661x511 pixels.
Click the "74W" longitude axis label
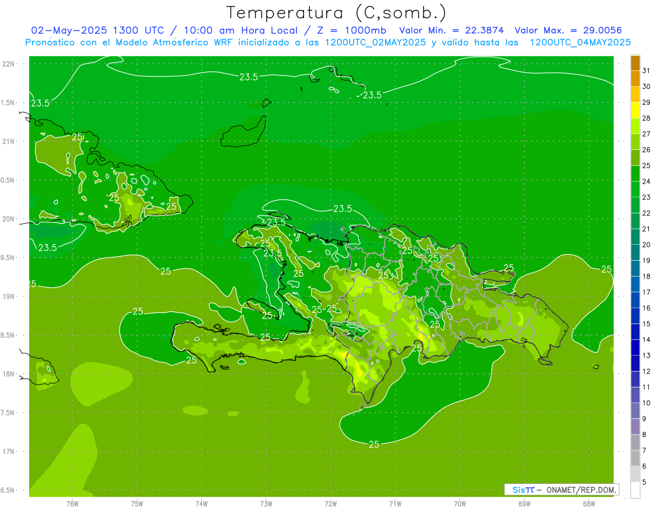coord(201,504)
